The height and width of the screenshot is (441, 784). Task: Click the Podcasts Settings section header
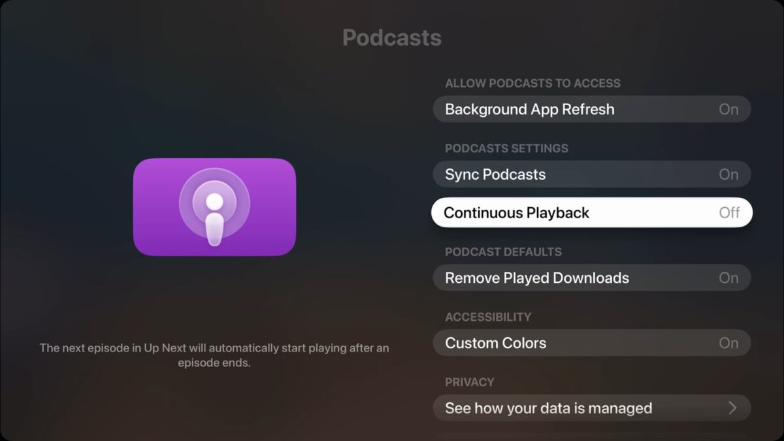pos(506,148)
